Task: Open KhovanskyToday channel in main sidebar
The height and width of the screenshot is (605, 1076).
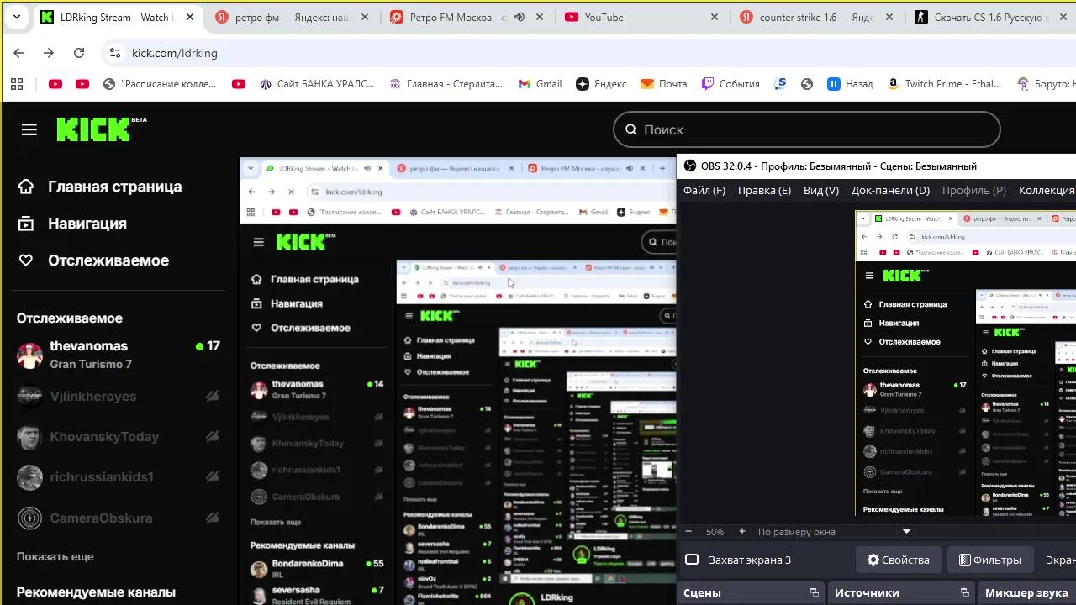Action: pos(118,436)
